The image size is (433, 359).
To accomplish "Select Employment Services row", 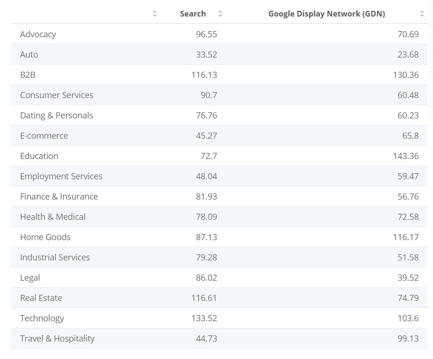I will pos(219,176).
